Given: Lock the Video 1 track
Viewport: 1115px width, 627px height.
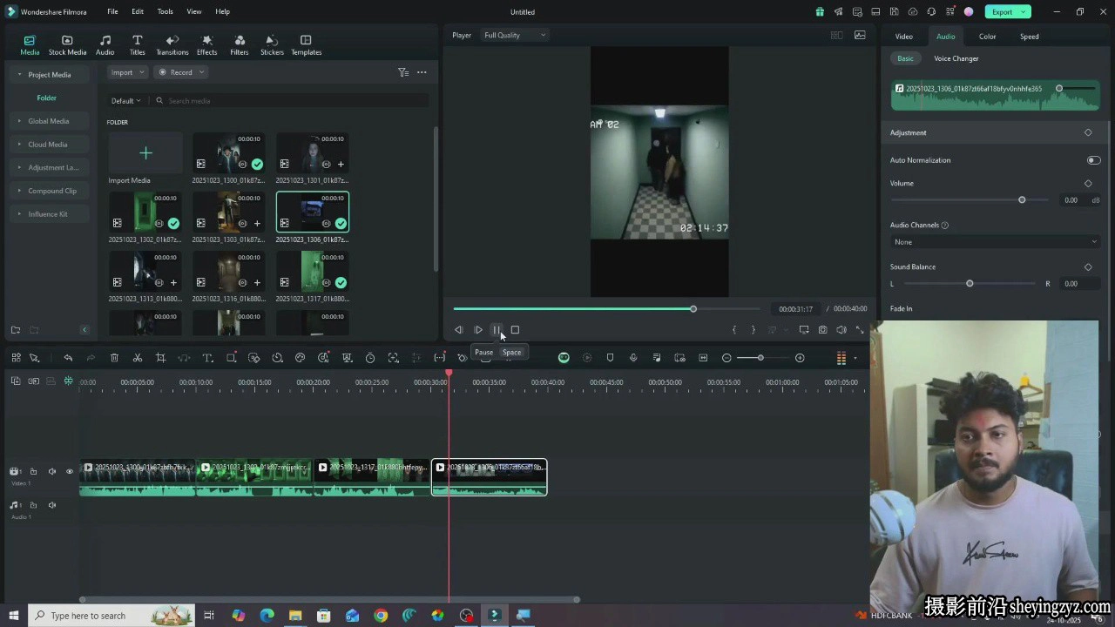Looking at the screenshot, I should click(x=34, y=472).
